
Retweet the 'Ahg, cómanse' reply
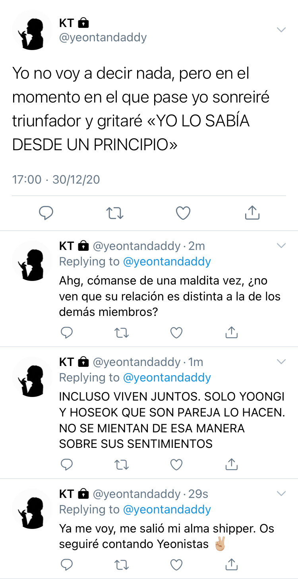(121, 332)
